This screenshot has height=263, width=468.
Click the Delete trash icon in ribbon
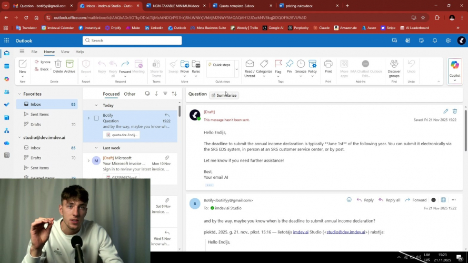tap(58, 64)
